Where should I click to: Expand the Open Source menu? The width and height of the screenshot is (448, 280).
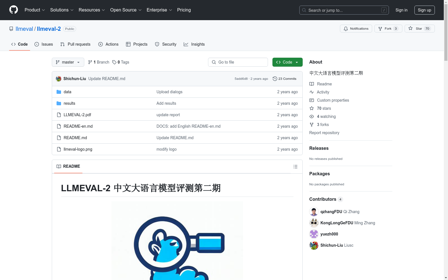pyautogui.click(x=126, y=10)
